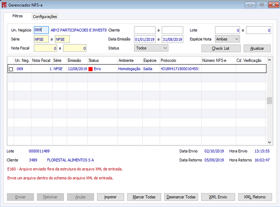
Task: Minimize the Gerenciador NFS-e window
Action: click(250, 5)
